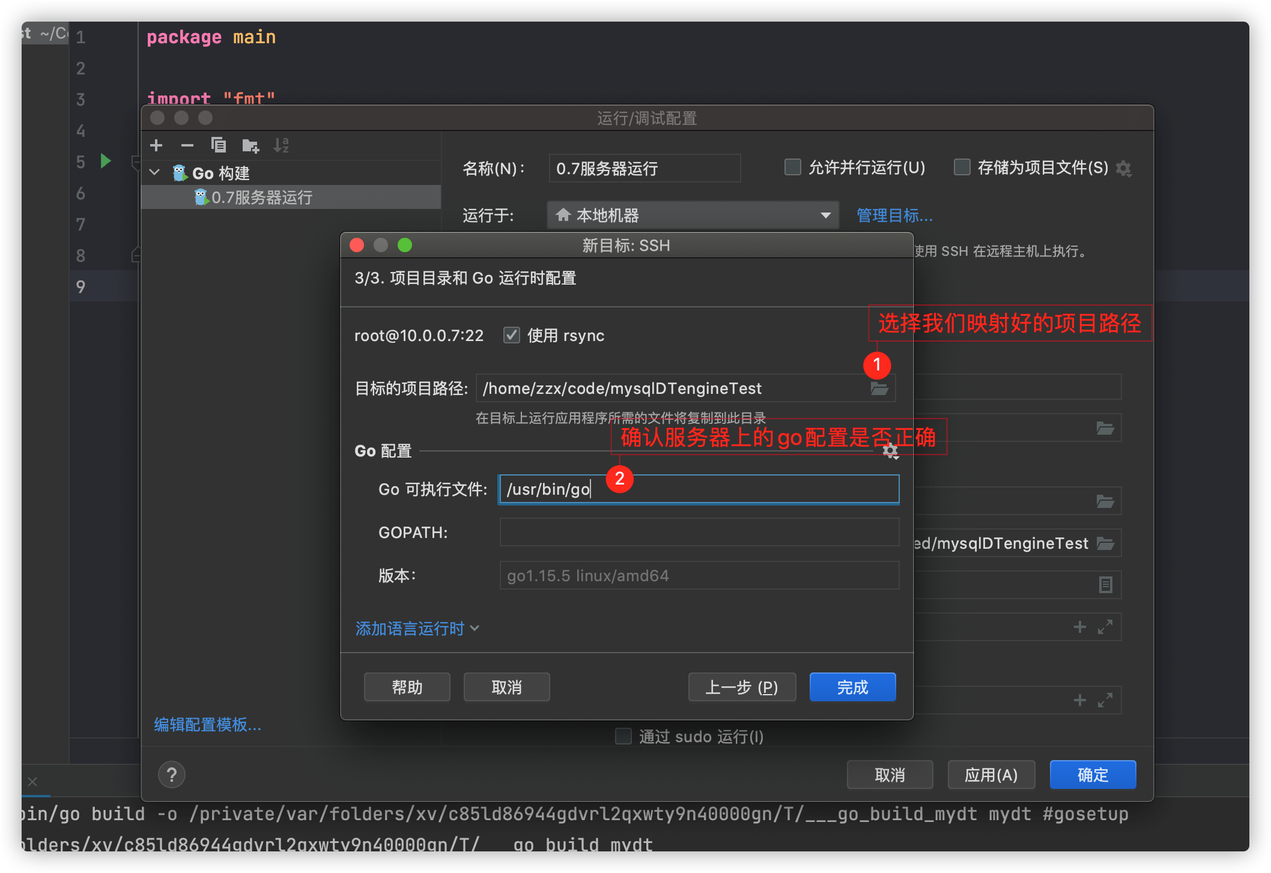This screenshot has width=1271, height=873.
Task: Click the blue Finish (完成) button
Action: 852,687
